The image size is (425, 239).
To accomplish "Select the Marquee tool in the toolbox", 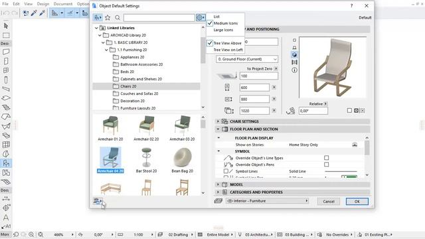I will [6, 35].
